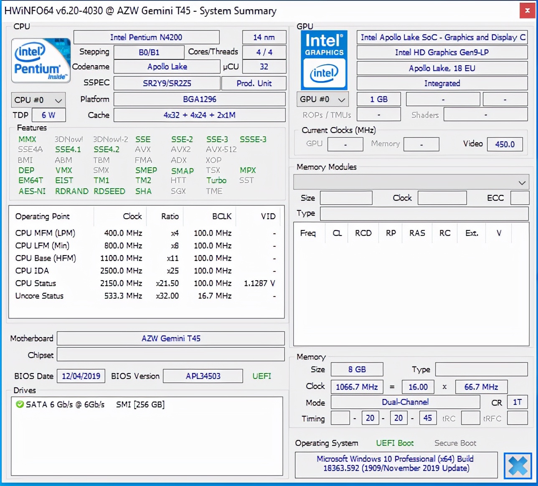
Task: Click the BIOS version APL34503 field
Action: (x=203, y=376)
